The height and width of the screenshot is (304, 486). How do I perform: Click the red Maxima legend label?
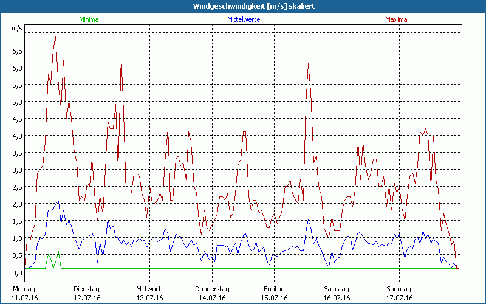(x=397, y=19)
